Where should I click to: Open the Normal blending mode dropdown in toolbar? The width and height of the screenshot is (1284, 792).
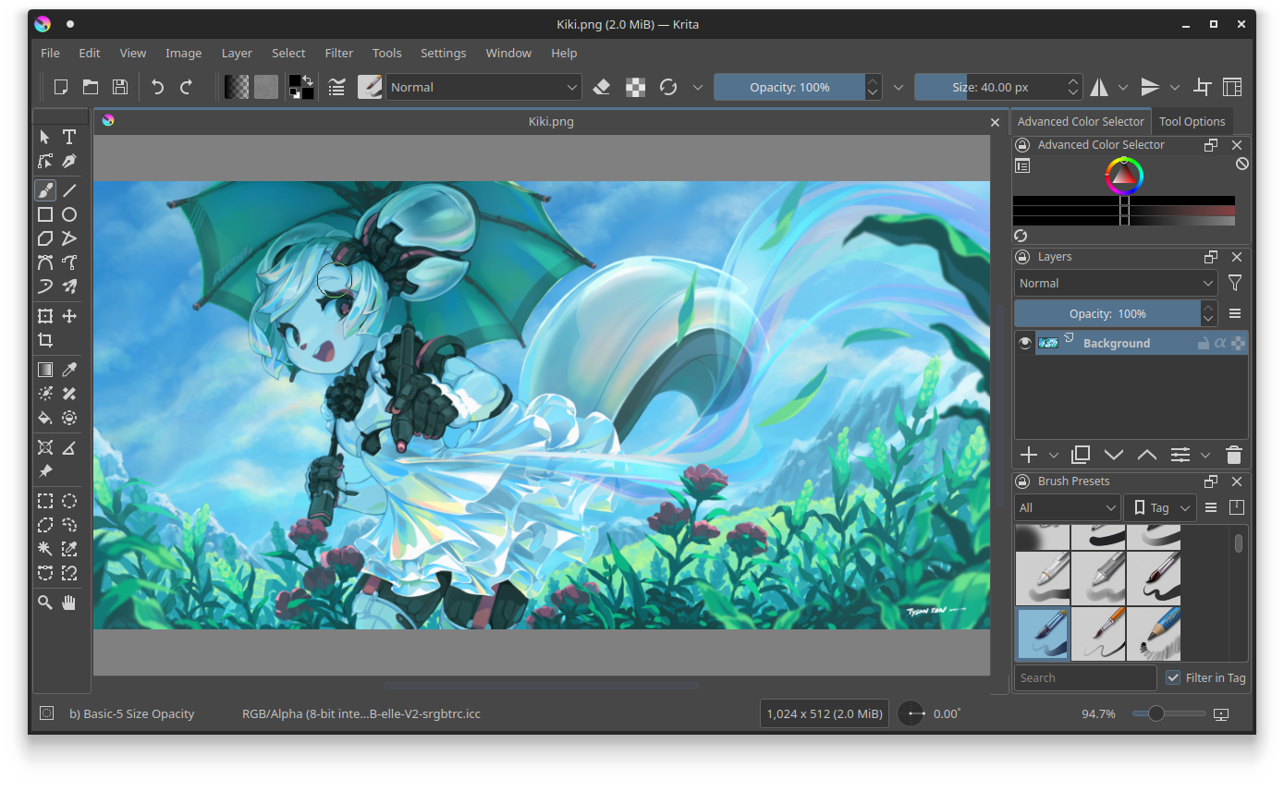tap(483, 87)
